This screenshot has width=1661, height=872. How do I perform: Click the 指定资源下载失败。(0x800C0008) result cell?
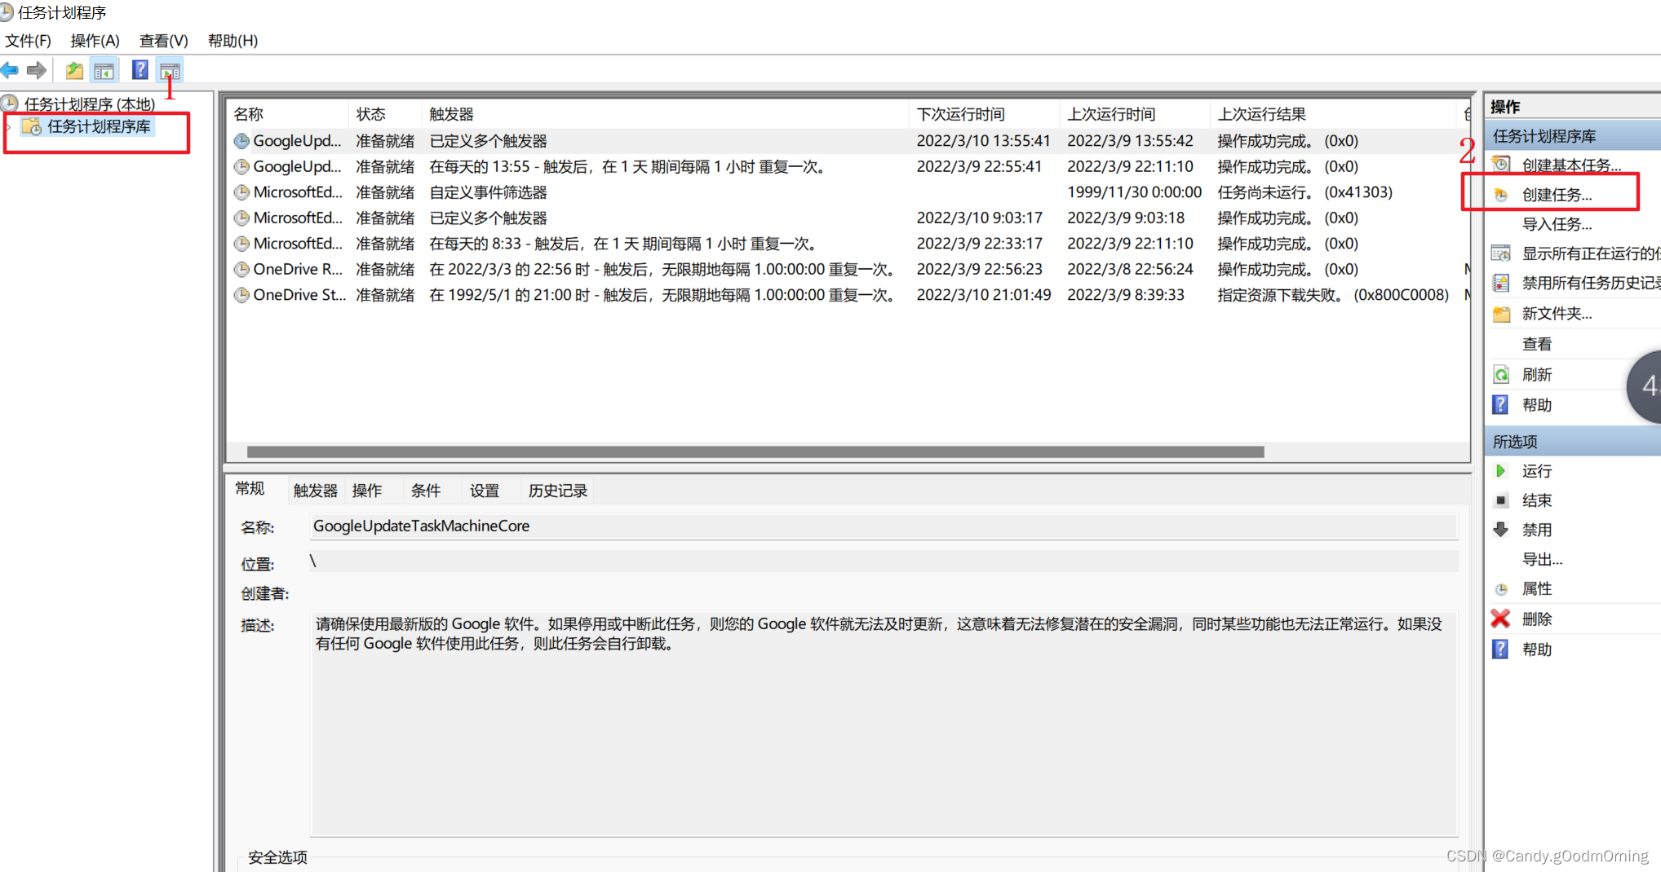[1333, 295]
